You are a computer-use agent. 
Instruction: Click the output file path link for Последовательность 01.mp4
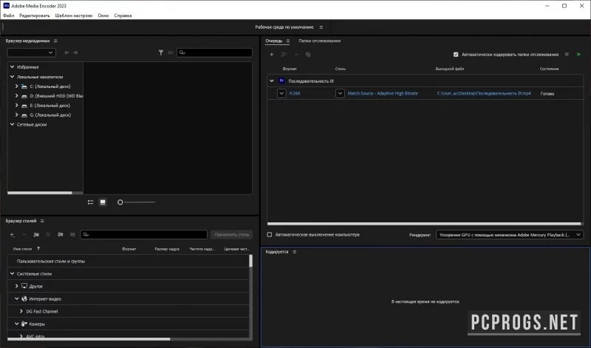(x=484, y=93)
